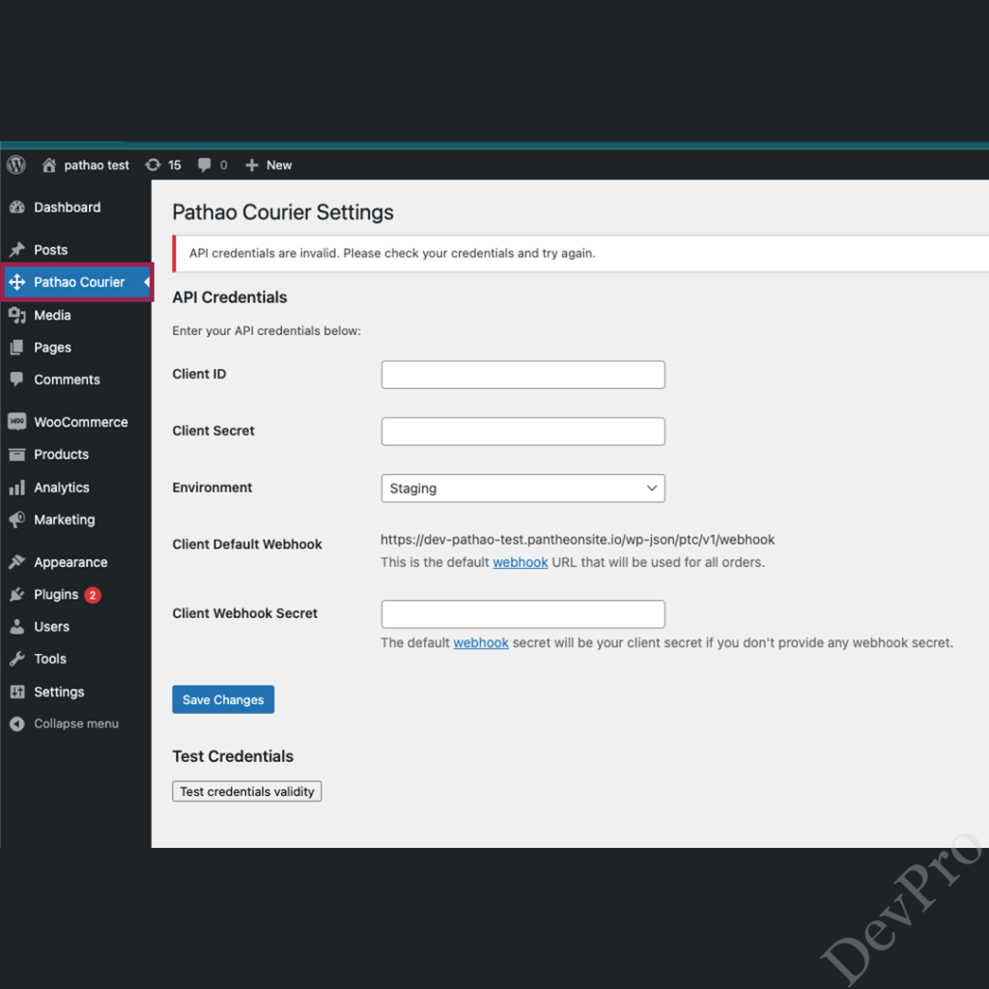Click the WooCommerce logo icon in sidebar
989x989 pixels.
click(19, 422)
